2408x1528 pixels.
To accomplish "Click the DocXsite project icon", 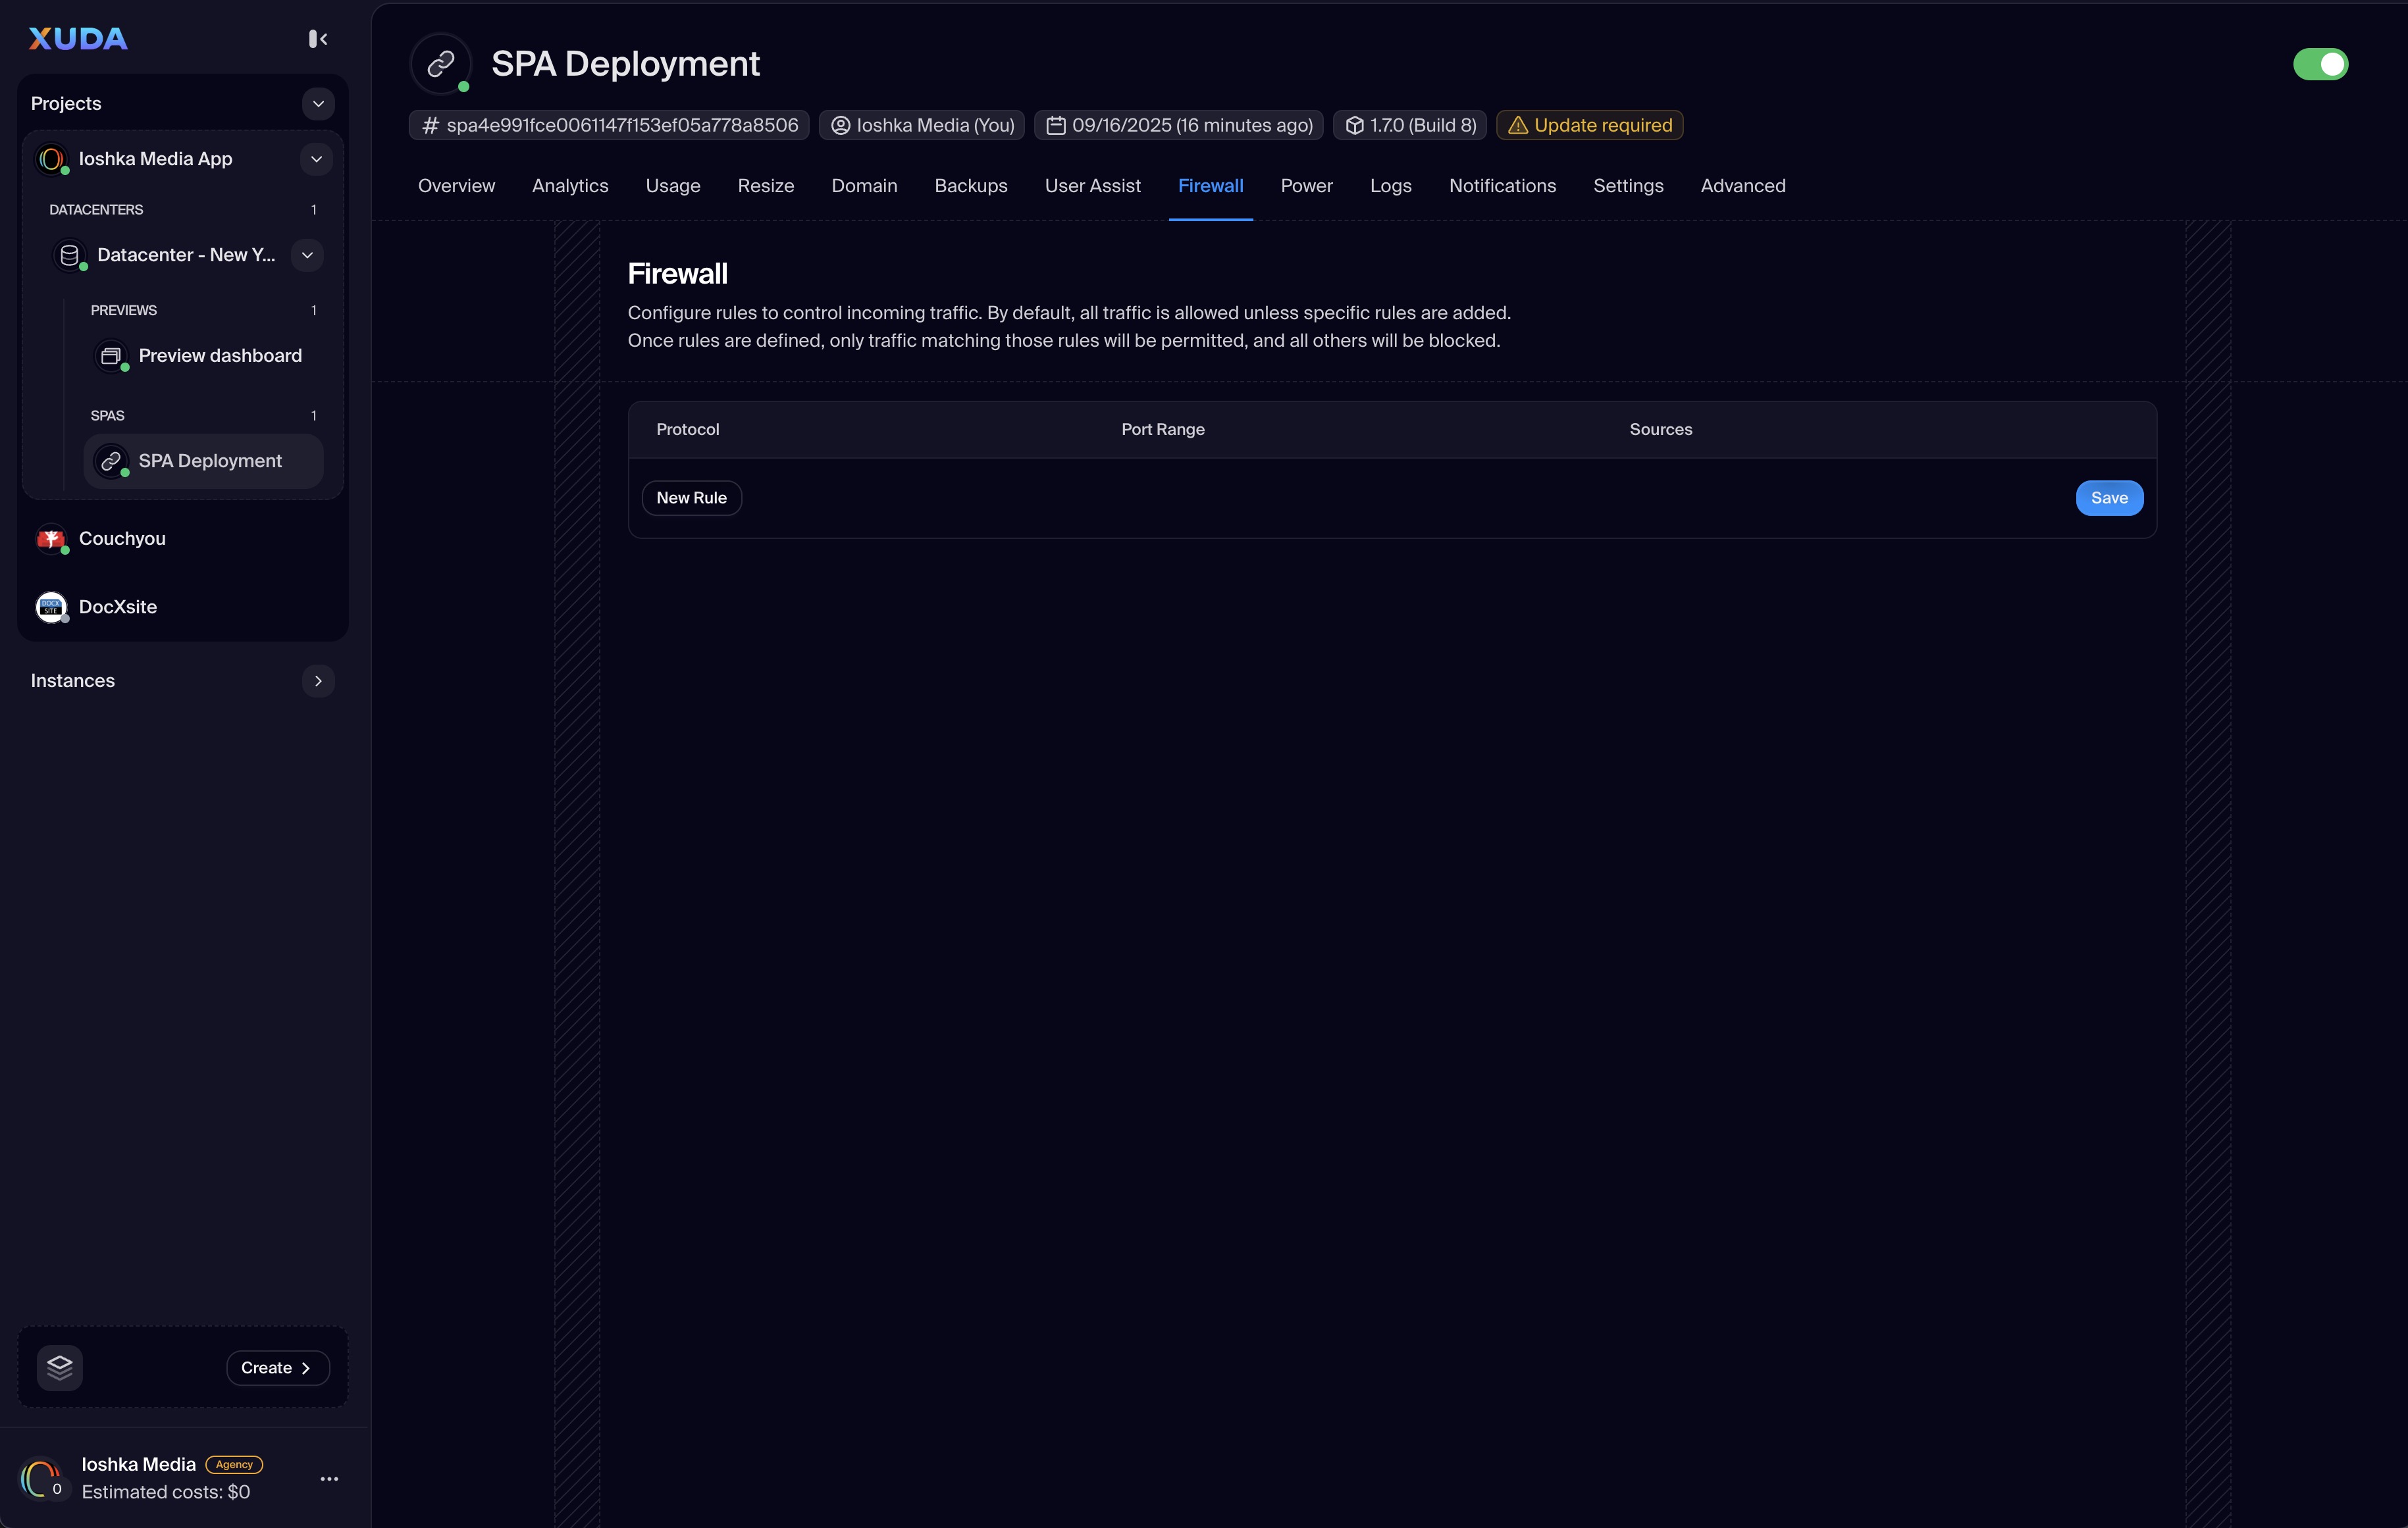I will (x=51, y=607).
